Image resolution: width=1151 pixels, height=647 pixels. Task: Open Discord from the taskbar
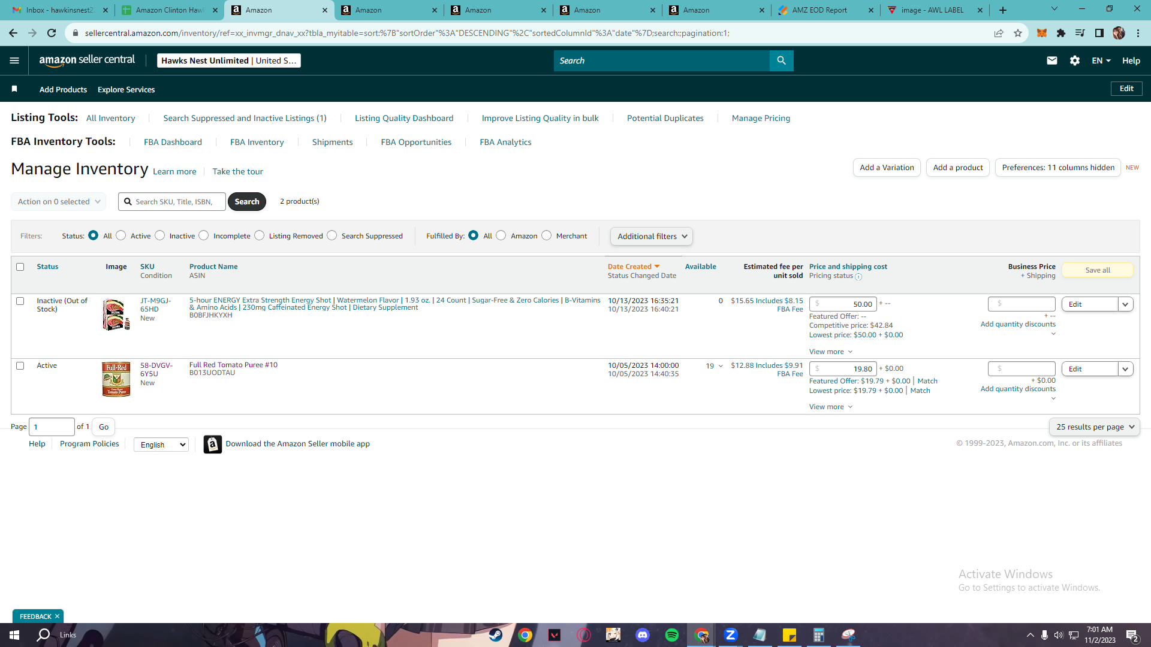pyautogui.click(x=643, y=635)
